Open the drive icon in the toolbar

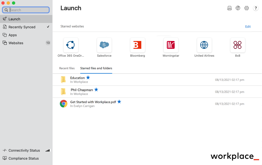tap(229, 8)
